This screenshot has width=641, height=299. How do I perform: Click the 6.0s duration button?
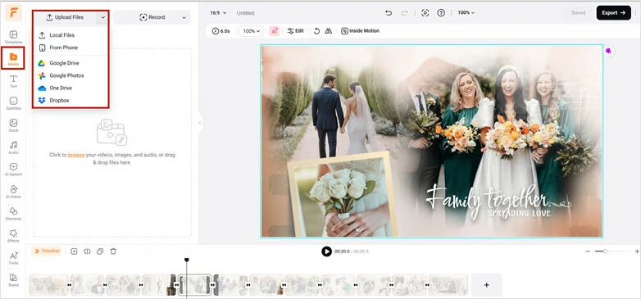220,31
